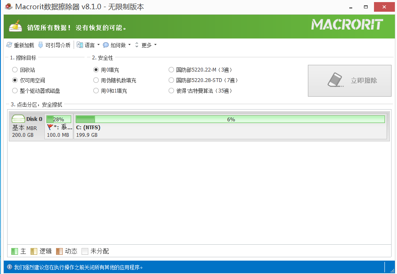Viewport: 397px width, 274px height.
Task: Choose fill with zeros (用0填充) method
Action: pyautogui.click(x=106, y=69)
